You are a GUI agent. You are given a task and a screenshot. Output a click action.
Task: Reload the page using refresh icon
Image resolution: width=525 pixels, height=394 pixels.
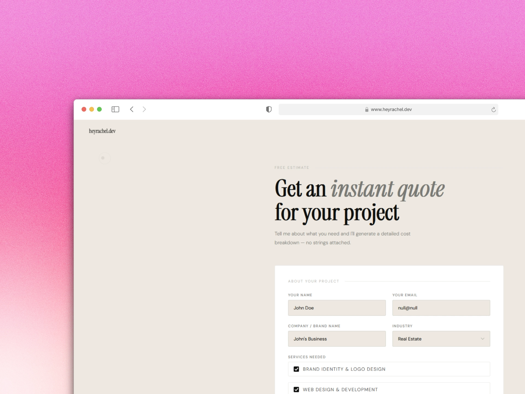(x=493, y=110)
